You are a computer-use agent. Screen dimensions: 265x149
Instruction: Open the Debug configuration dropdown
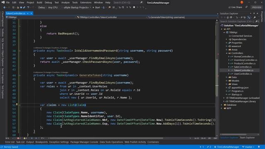42,7
